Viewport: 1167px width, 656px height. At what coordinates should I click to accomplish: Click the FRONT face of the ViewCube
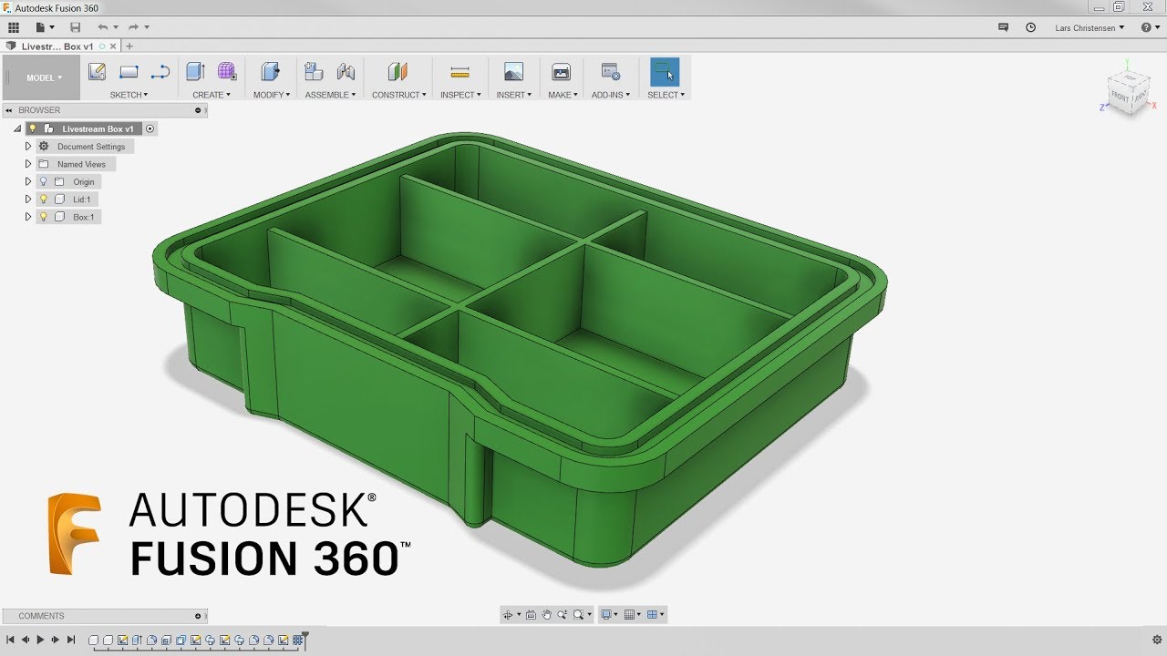tap(1120, 97)
